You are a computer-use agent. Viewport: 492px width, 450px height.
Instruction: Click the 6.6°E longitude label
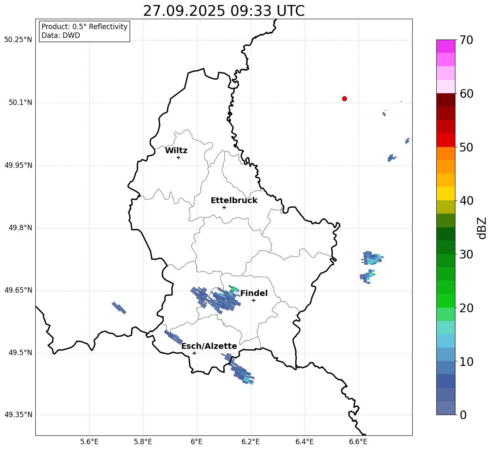pyautogui.click(x=358, y=442)
